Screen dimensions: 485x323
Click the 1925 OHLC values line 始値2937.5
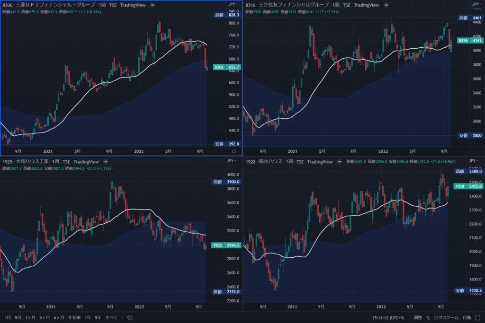click(x=57, y=169)
